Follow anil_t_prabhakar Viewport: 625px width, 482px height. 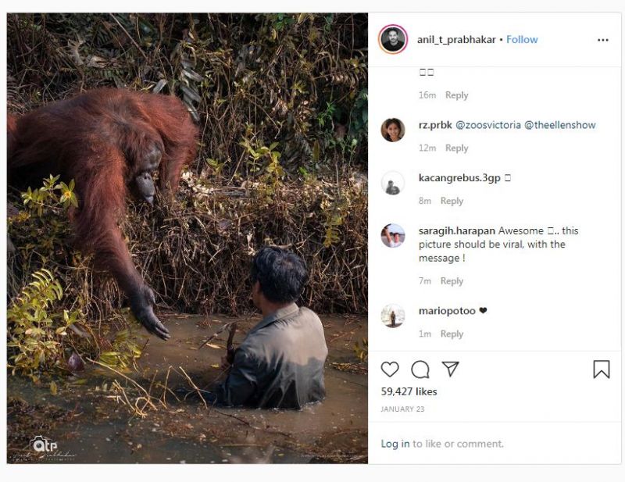tap(522, 40)
